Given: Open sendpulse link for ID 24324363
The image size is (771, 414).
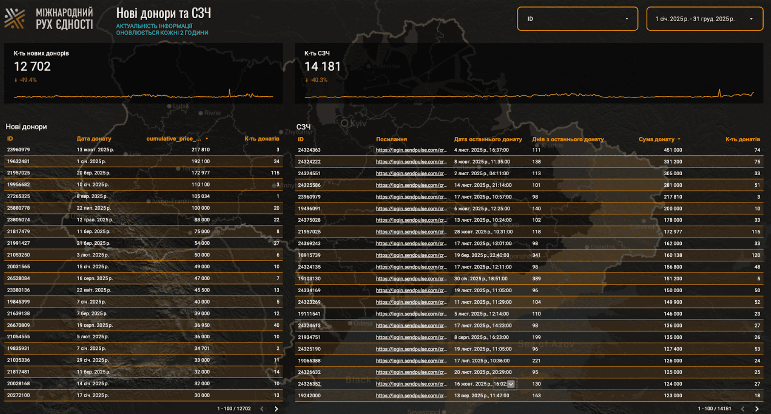Looking at the screenshot, I should point(411,150).
